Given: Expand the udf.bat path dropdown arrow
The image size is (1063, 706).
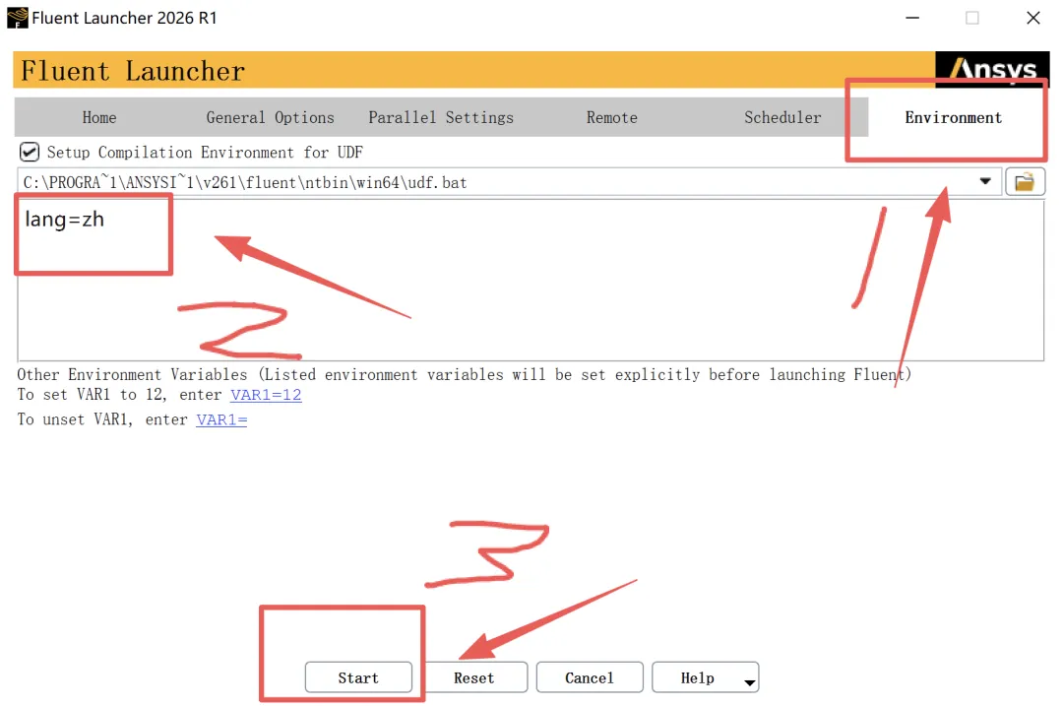Looking at the screenshot, I should pyautogui.click(x=985, y=182).
